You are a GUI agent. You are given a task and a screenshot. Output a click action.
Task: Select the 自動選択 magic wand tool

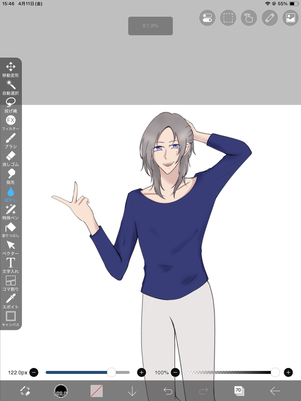(x=11, y=88)
